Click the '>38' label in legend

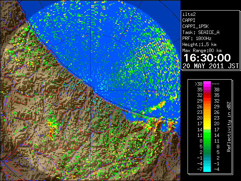[x=198, y=84]
